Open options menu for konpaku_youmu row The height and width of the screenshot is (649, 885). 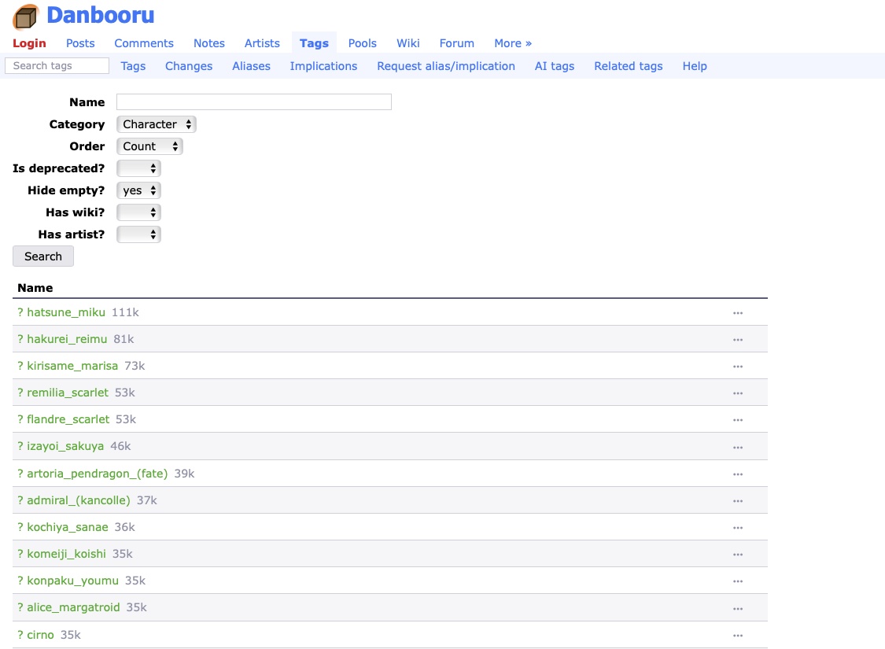pos(738,581)
